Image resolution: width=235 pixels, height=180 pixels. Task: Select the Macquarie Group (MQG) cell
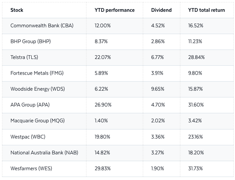[x=37, y=121]
